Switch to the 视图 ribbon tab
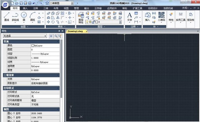The height and width of the screenshot is (122, 200). [66, 8]
